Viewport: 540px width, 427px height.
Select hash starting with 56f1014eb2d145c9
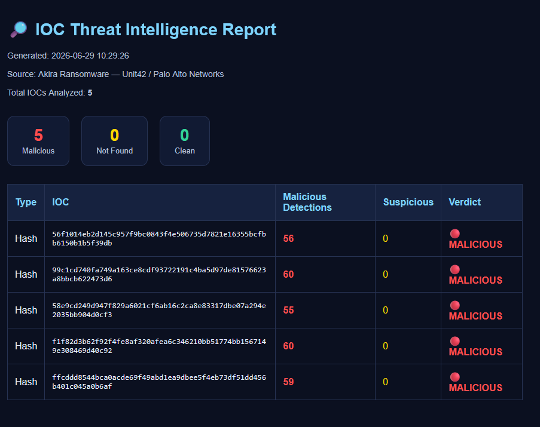(158, 239)
